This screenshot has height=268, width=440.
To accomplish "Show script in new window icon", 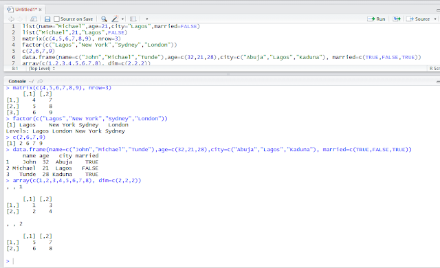I will click(34, 19).
